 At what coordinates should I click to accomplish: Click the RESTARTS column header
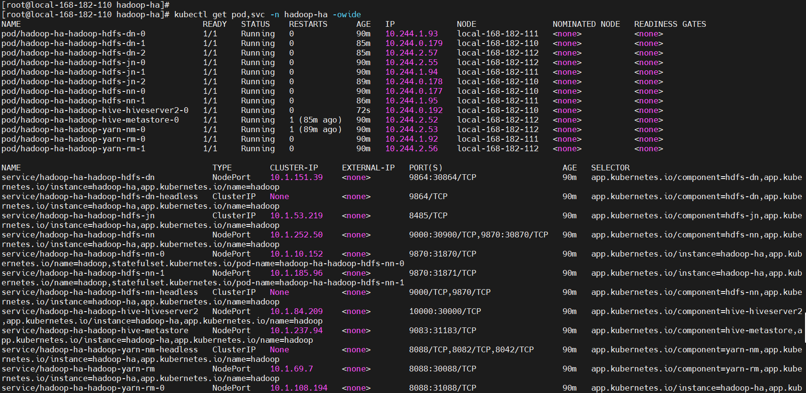pos(308,24)
